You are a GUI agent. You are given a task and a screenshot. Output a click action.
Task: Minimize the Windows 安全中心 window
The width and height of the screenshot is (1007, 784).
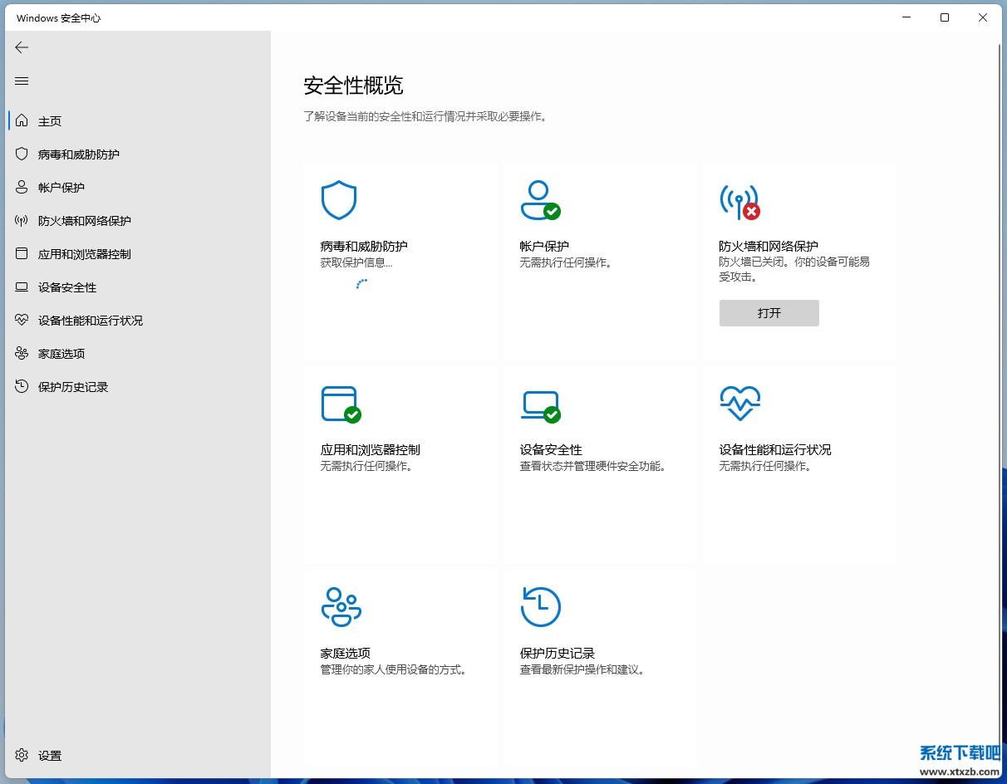pyautogui.click(x=906, y=17)
